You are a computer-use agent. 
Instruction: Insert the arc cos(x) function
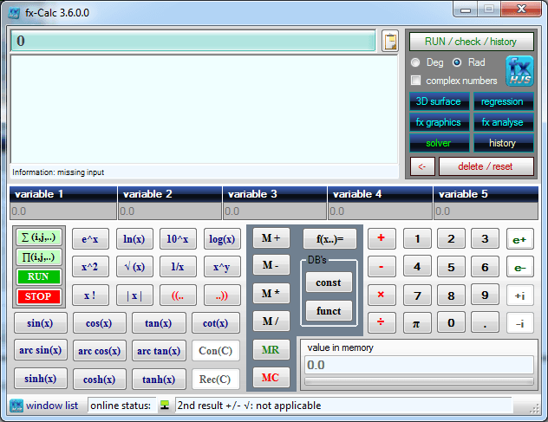(x=100, y=350)
